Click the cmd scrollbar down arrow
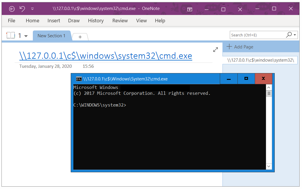The image size is (302, 189). (x=269, y=166)
